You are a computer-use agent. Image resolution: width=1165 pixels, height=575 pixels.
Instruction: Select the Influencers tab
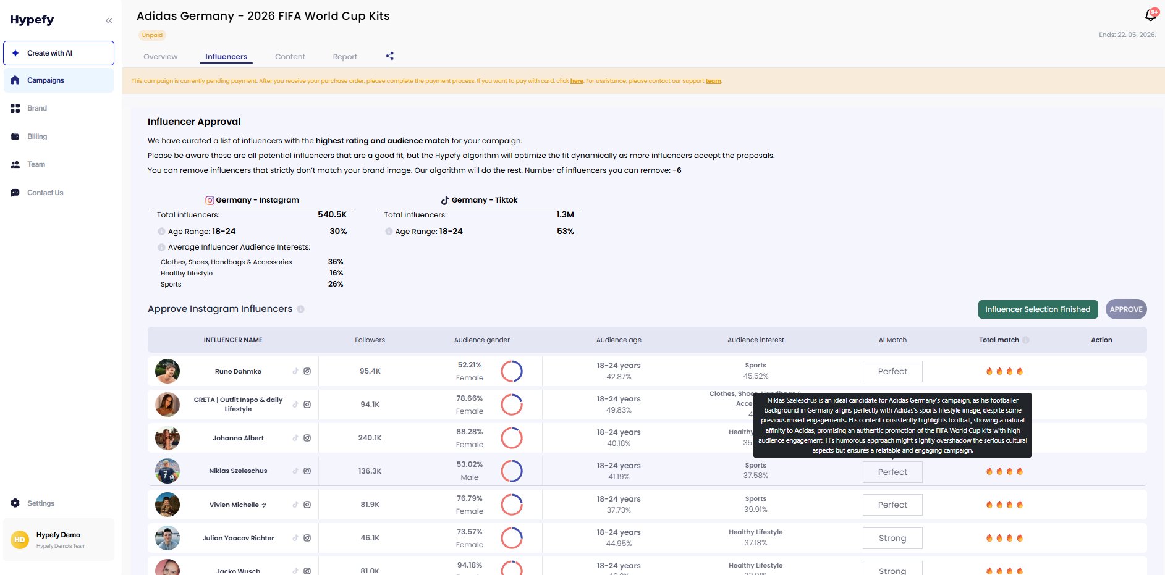pos(226,57)
